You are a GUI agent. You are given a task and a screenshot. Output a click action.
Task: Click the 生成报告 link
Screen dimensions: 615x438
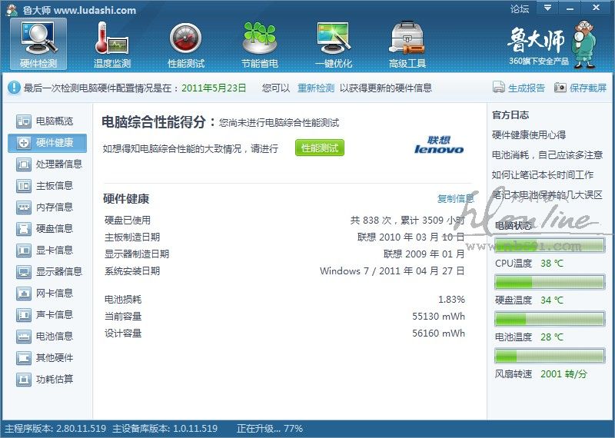tap(527, 88)
